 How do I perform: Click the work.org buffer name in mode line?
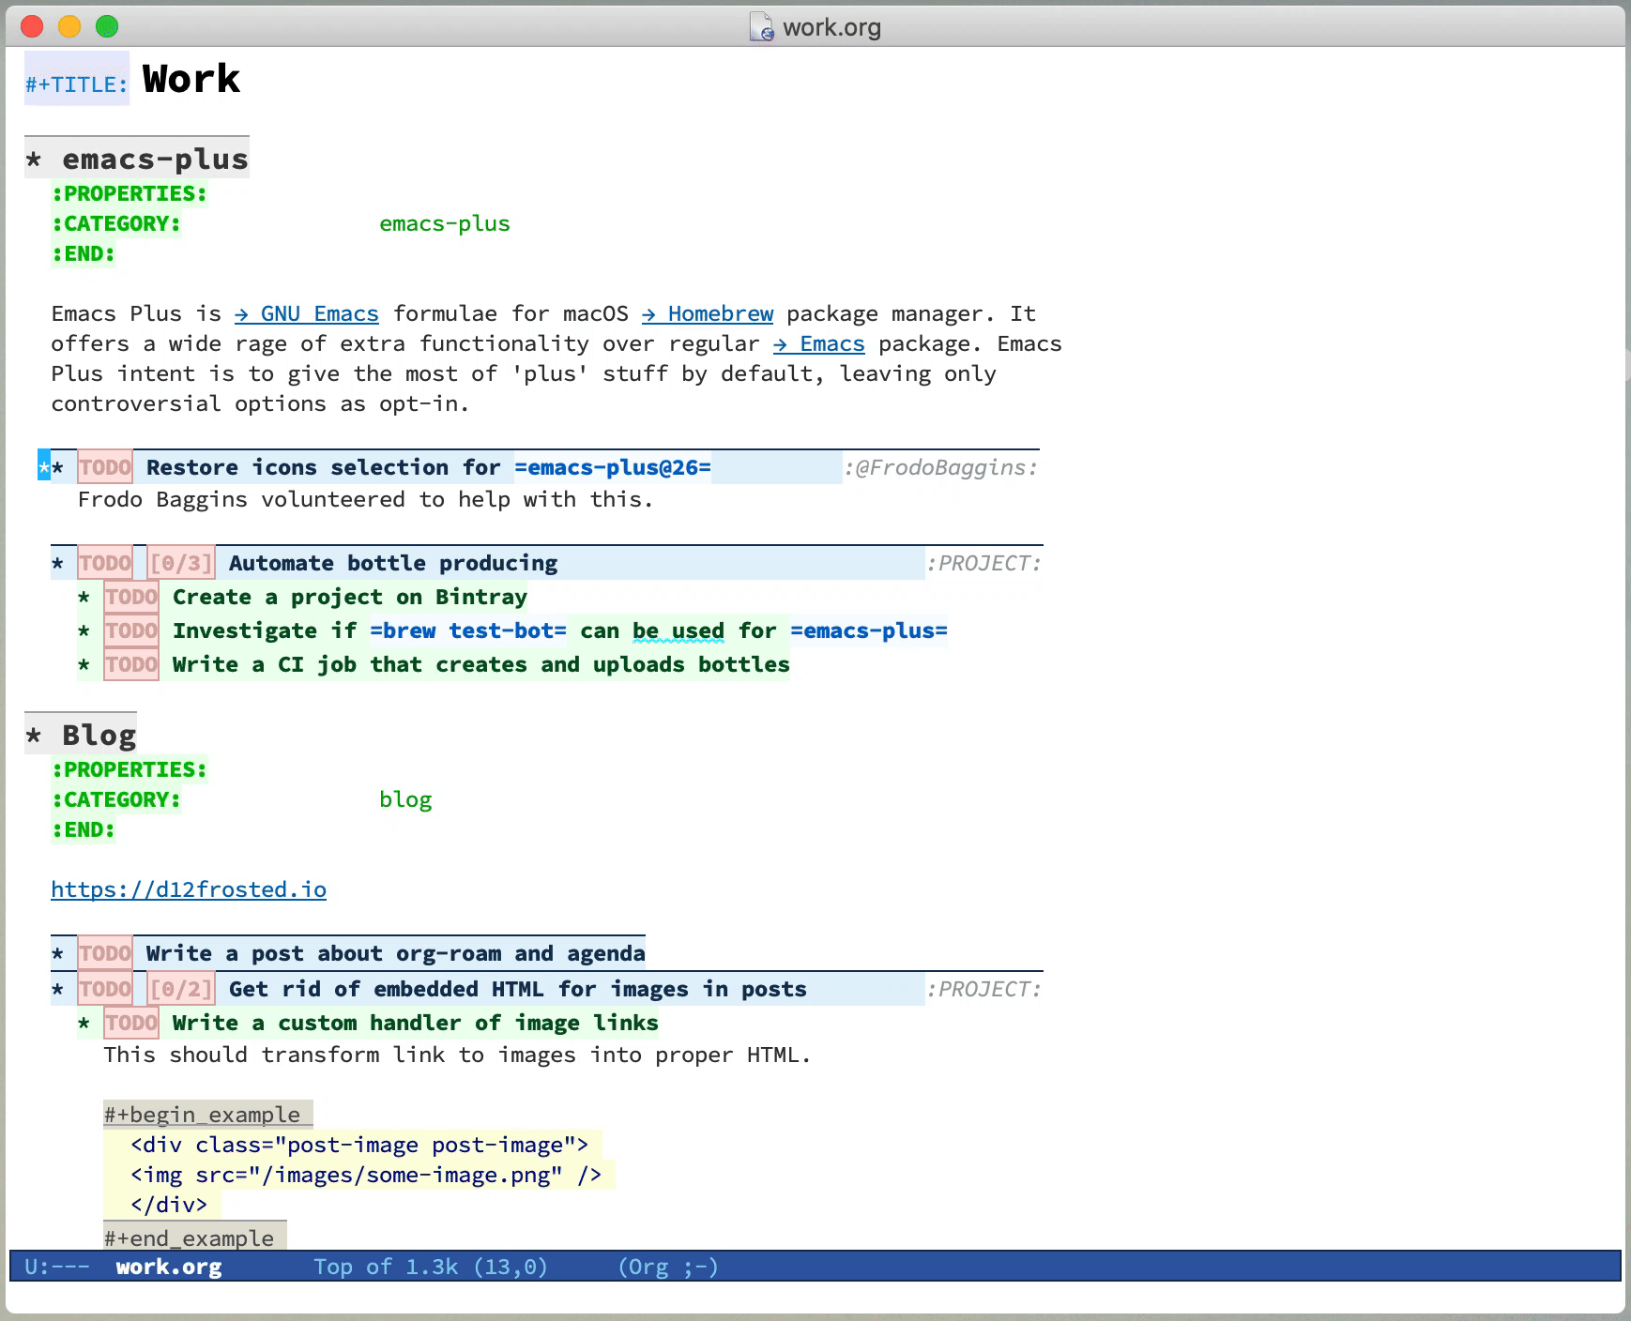click(169, 1268)
